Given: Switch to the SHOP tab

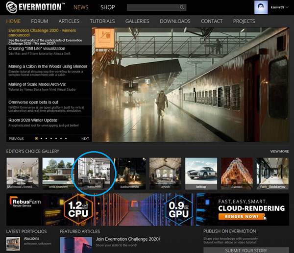Looking at the screenshot, I should click(x=107, y=8).
